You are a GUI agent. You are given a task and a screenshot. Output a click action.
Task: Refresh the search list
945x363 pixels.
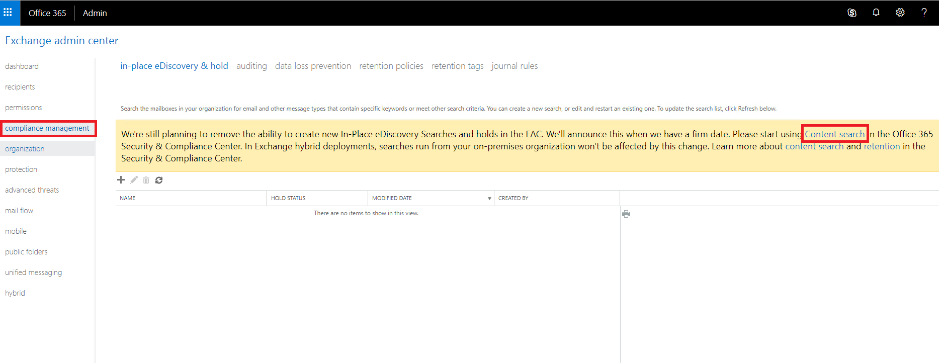point(159,180)
